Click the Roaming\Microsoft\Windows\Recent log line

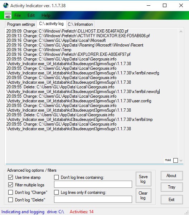tap(75, 45)
